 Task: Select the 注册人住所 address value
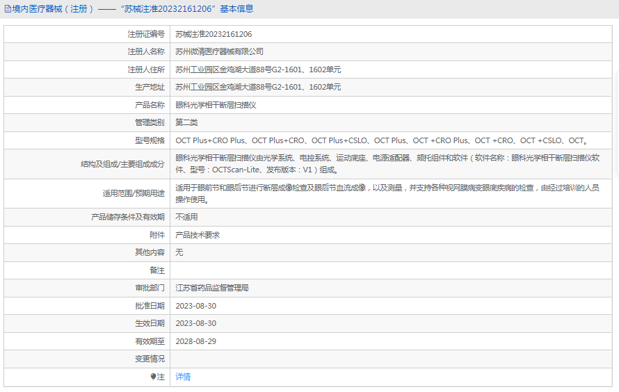point(258,70)
